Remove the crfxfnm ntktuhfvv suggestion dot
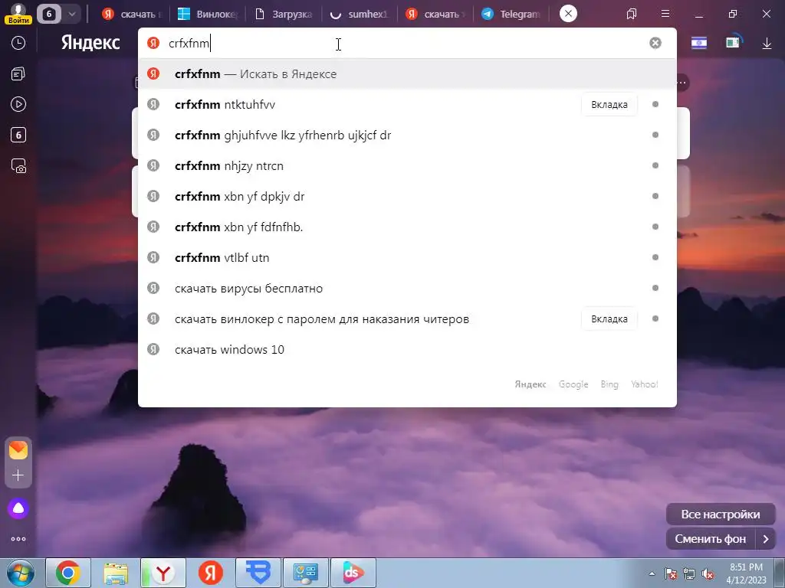The width and height of the screenshot is (785, 588). [655, 104]
